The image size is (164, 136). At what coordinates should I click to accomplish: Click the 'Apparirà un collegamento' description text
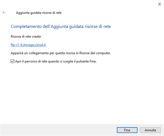click(61, 53)
